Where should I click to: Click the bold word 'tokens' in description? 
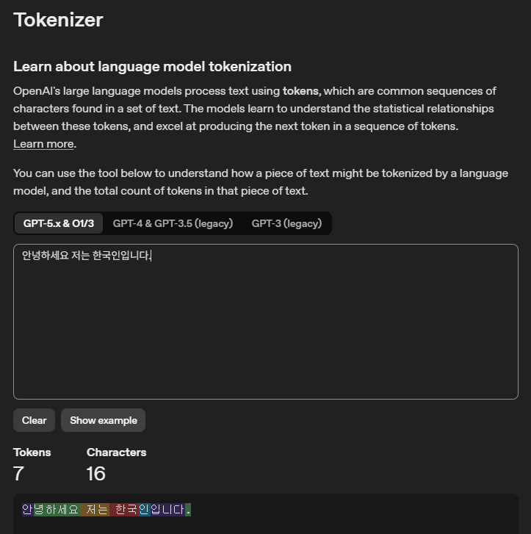coord(301,91)
